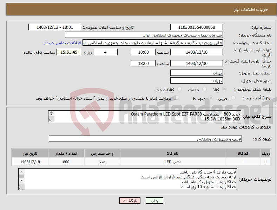The width and height of the screenshot is (277, 210).
Task: Click the گروه کالا label
Action: tap(262, 139)
